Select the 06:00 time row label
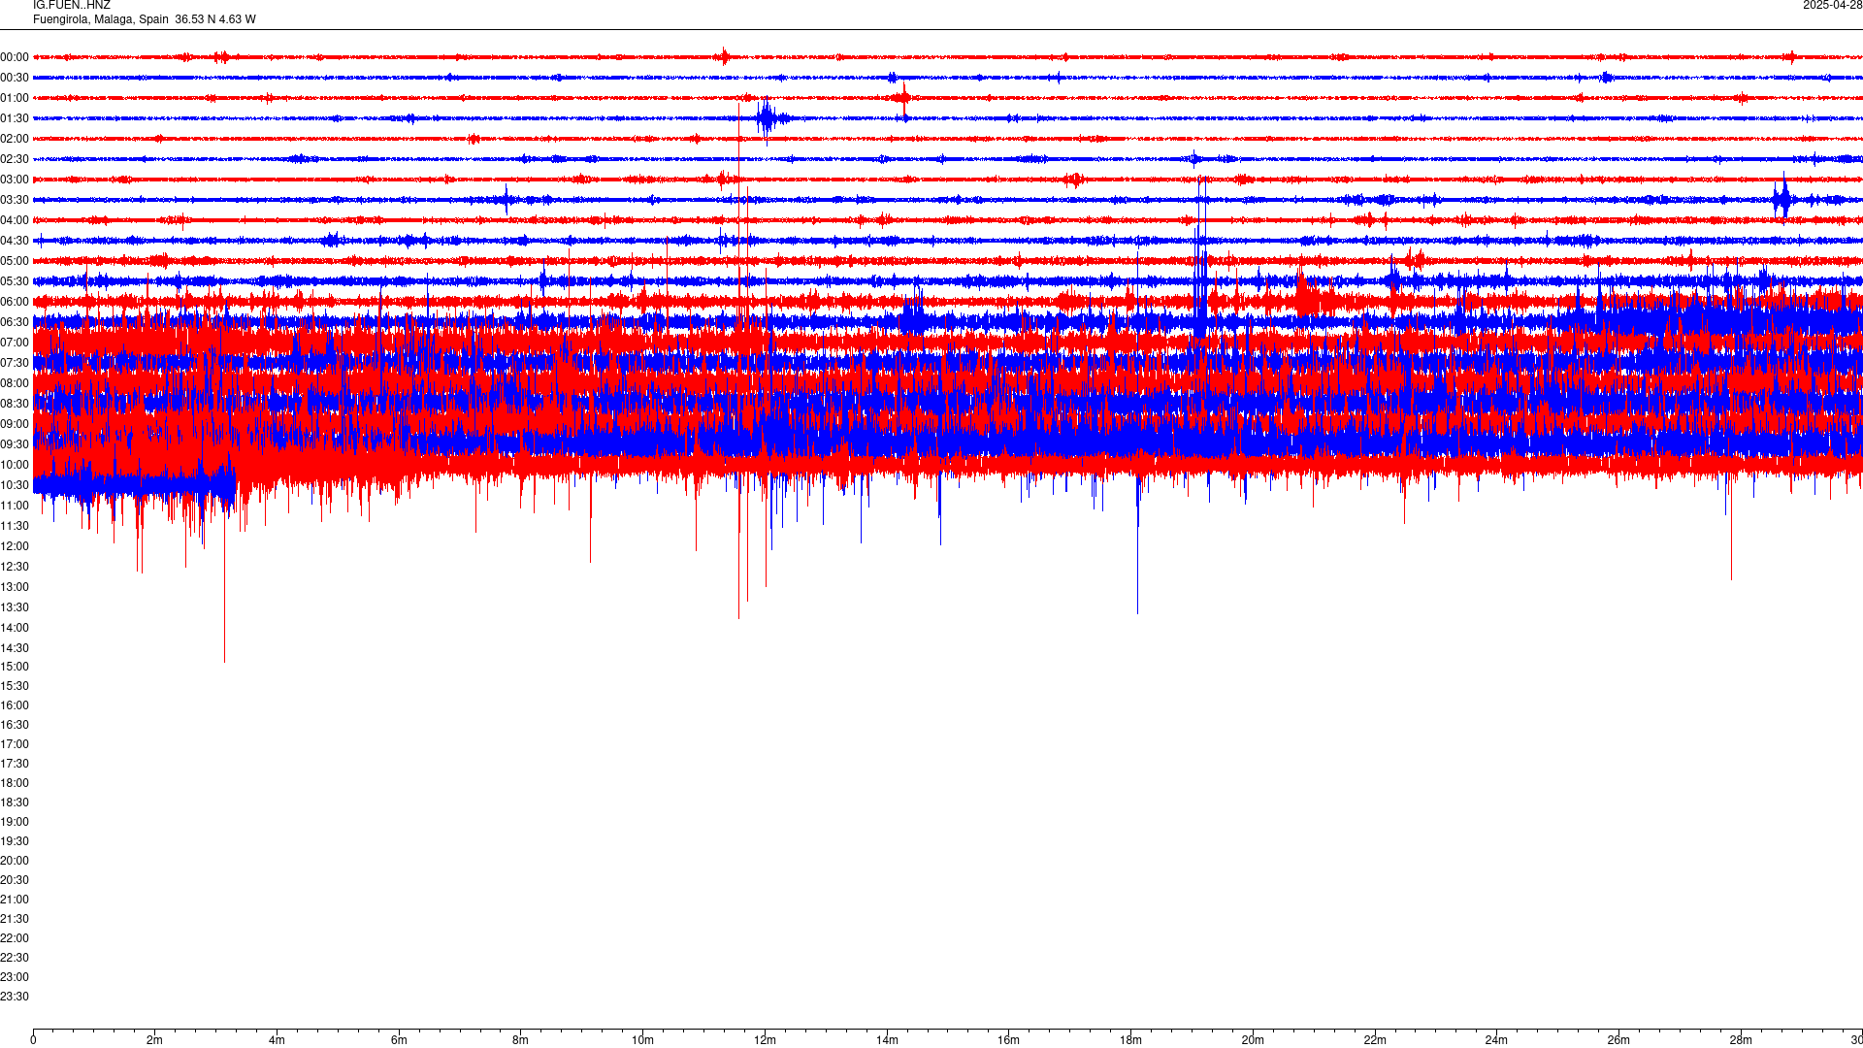1863x1048 pixels. 15,302
